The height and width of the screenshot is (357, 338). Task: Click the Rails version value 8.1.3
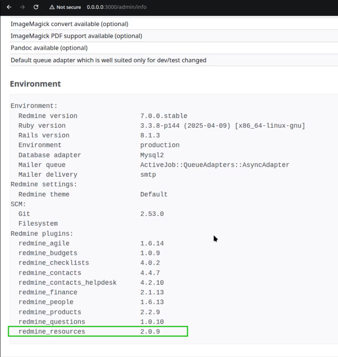[x=150, y=135]
